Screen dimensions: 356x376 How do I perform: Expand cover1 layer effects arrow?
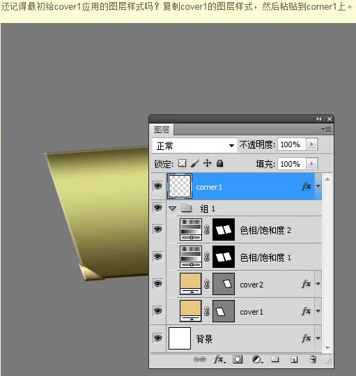click(318, 311)
